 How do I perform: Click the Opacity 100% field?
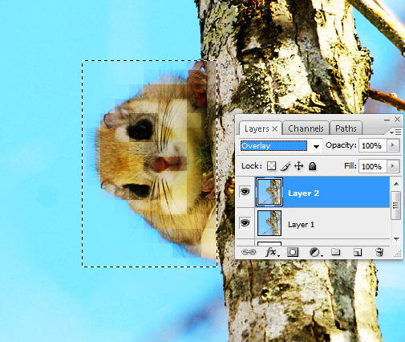tap(372, 145)
